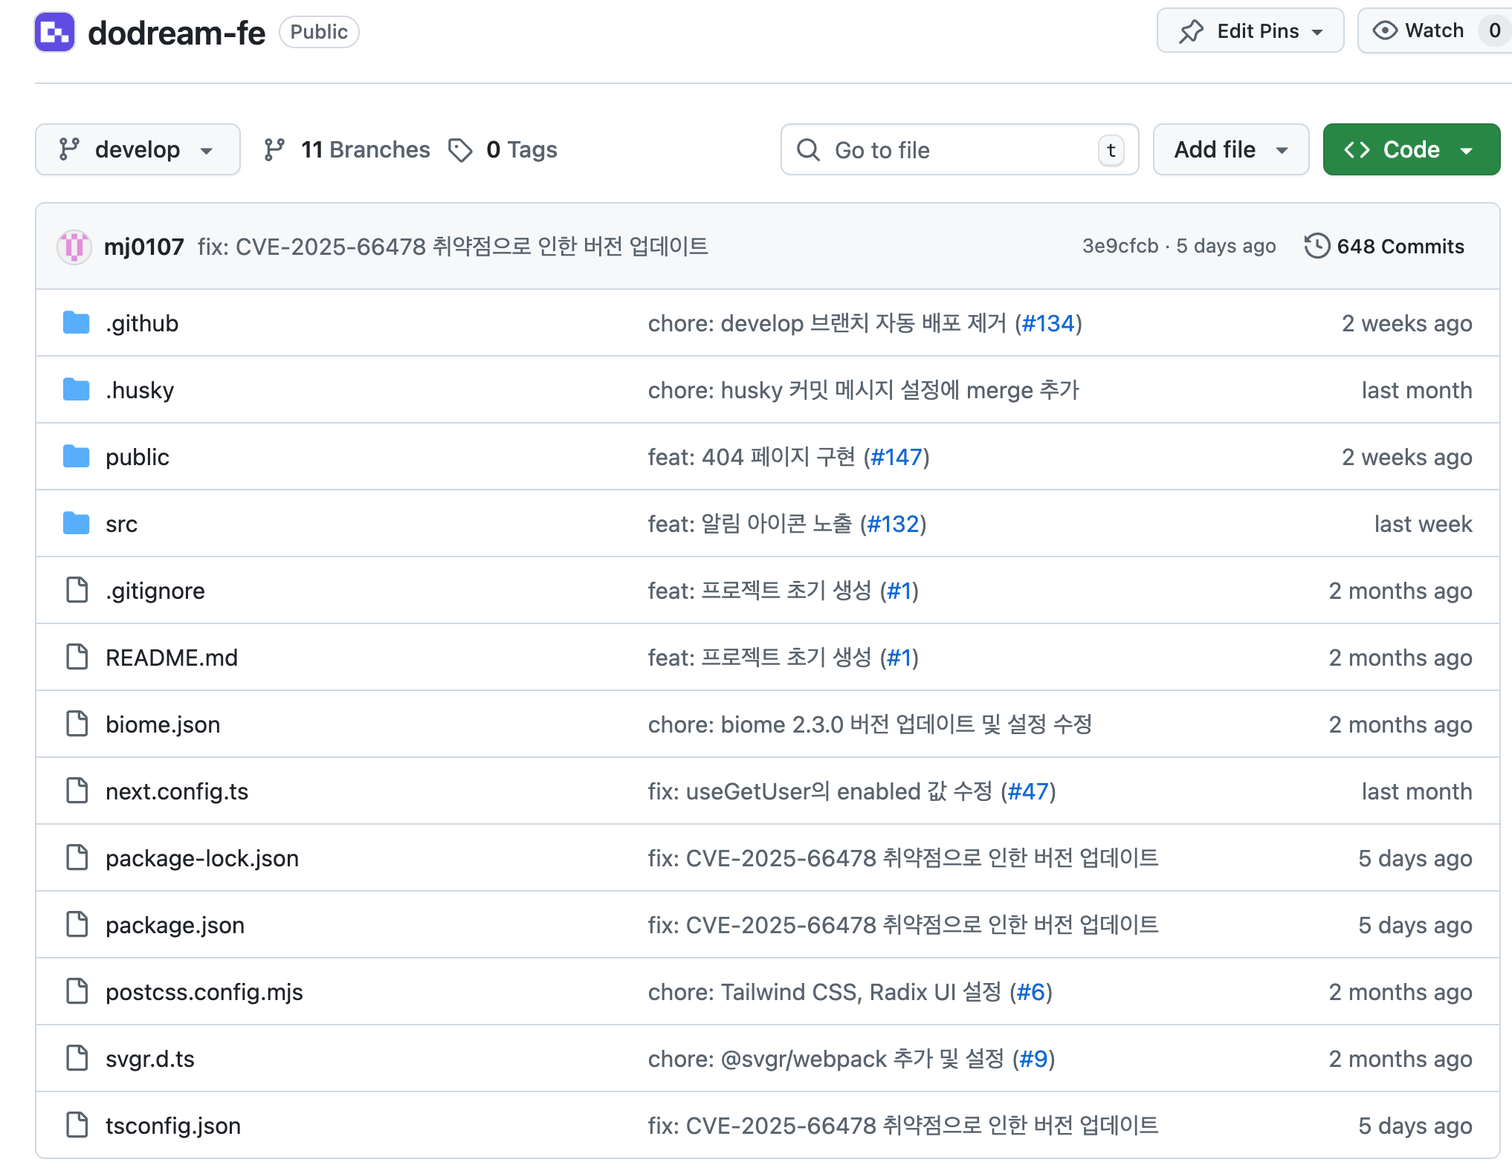Expand the Add file dropdown

tap(1230, 149)
